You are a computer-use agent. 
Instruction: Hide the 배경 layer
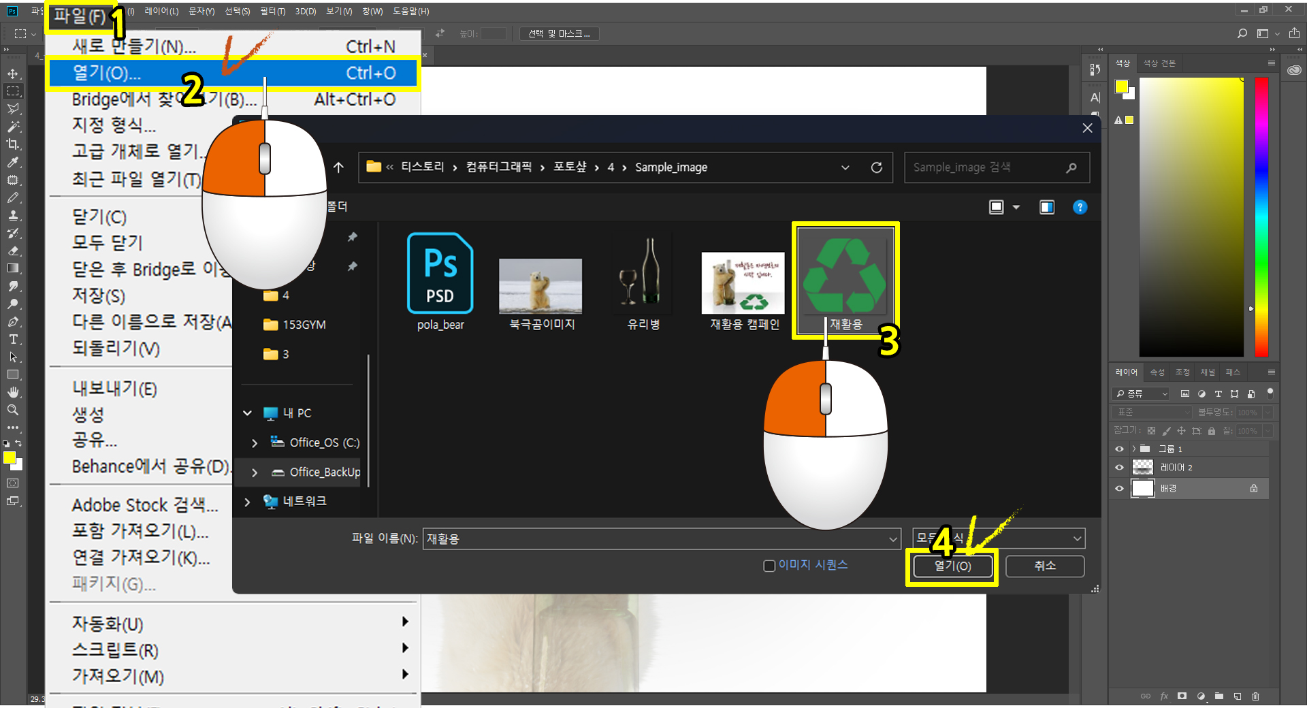coord(1119,489)
